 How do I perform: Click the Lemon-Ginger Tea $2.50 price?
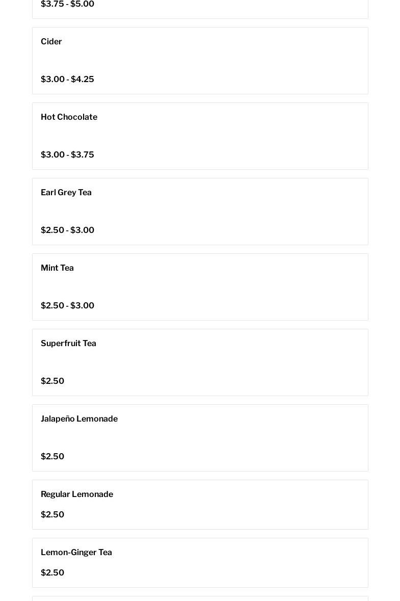tap(52, 573)
